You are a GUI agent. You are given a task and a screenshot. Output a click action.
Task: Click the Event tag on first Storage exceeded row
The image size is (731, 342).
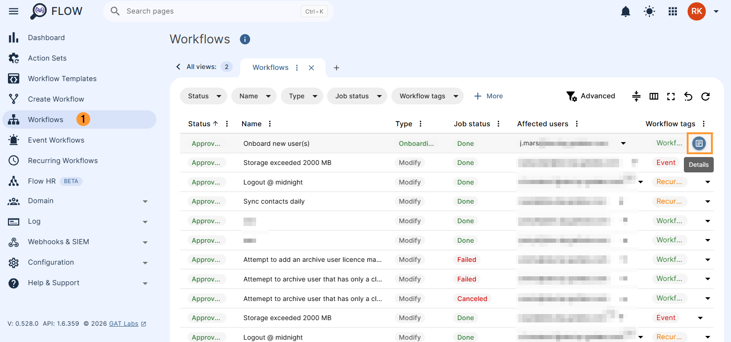666,163
